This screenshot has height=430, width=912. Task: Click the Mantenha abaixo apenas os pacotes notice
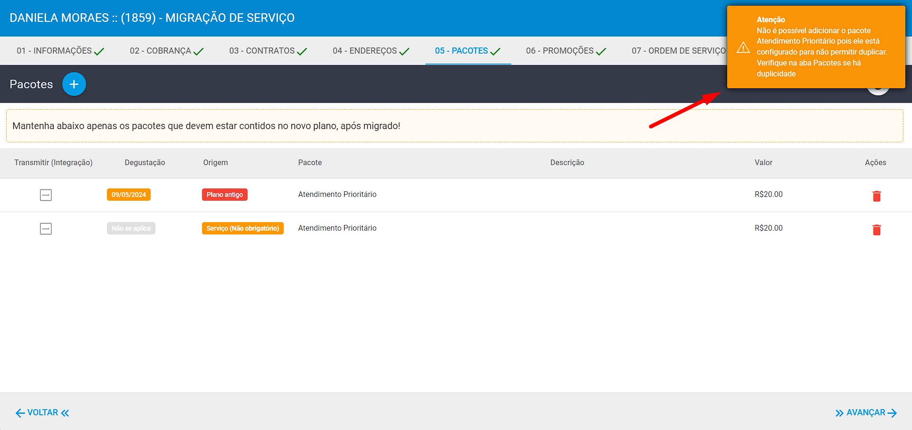point(455,126)
